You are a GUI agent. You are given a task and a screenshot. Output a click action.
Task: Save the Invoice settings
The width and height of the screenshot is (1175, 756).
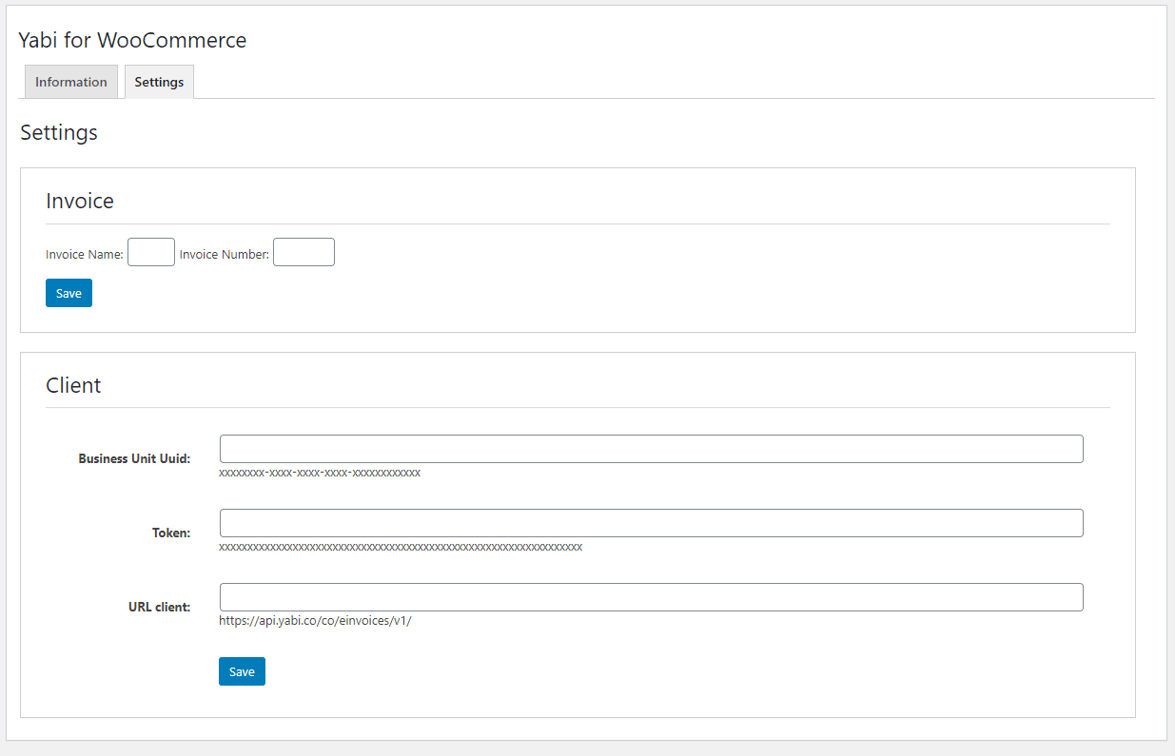coord(69,293)
